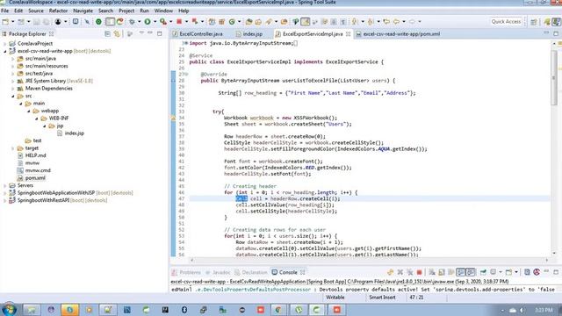Click the red Stop icon in the main toolbar
This screenshot has width=562, height=316.
(179, 21)
